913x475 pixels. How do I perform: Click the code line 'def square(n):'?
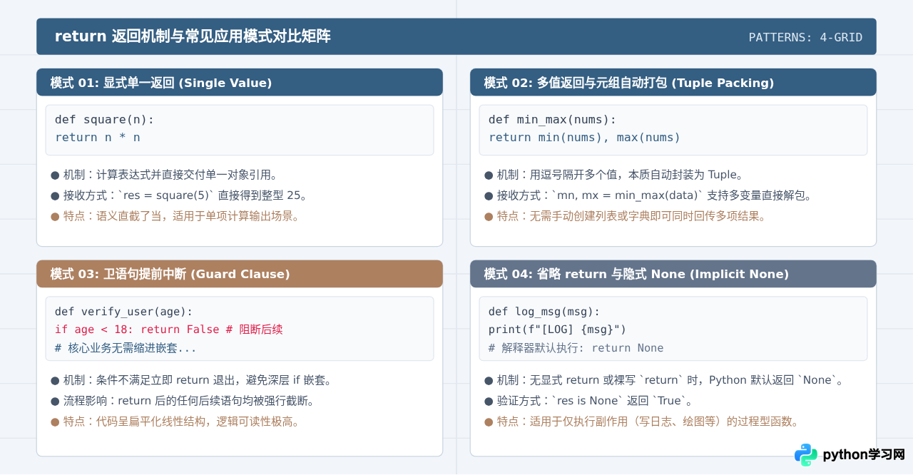pyautogui.click(x=104, y=119)
